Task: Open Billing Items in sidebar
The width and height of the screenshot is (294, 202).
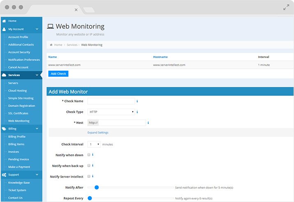Action: pos(16,144)
